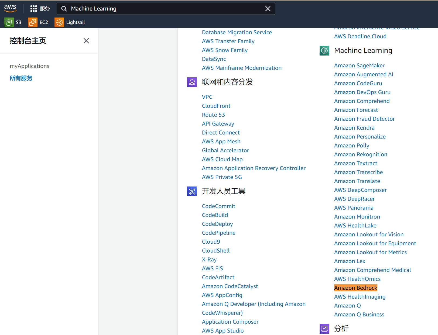The image size is (438, 335).
Task: Open the services grid menu icon
Action: pyautogui.click(x=33, y=9)
